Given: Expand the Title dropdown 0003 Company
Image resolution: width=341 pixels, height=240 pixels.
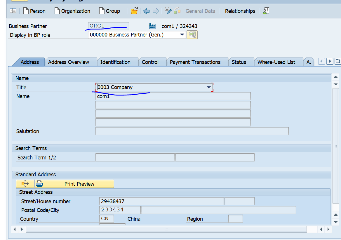Looking at the screenshot, I should pyautogui.click(x=209, y=87).
